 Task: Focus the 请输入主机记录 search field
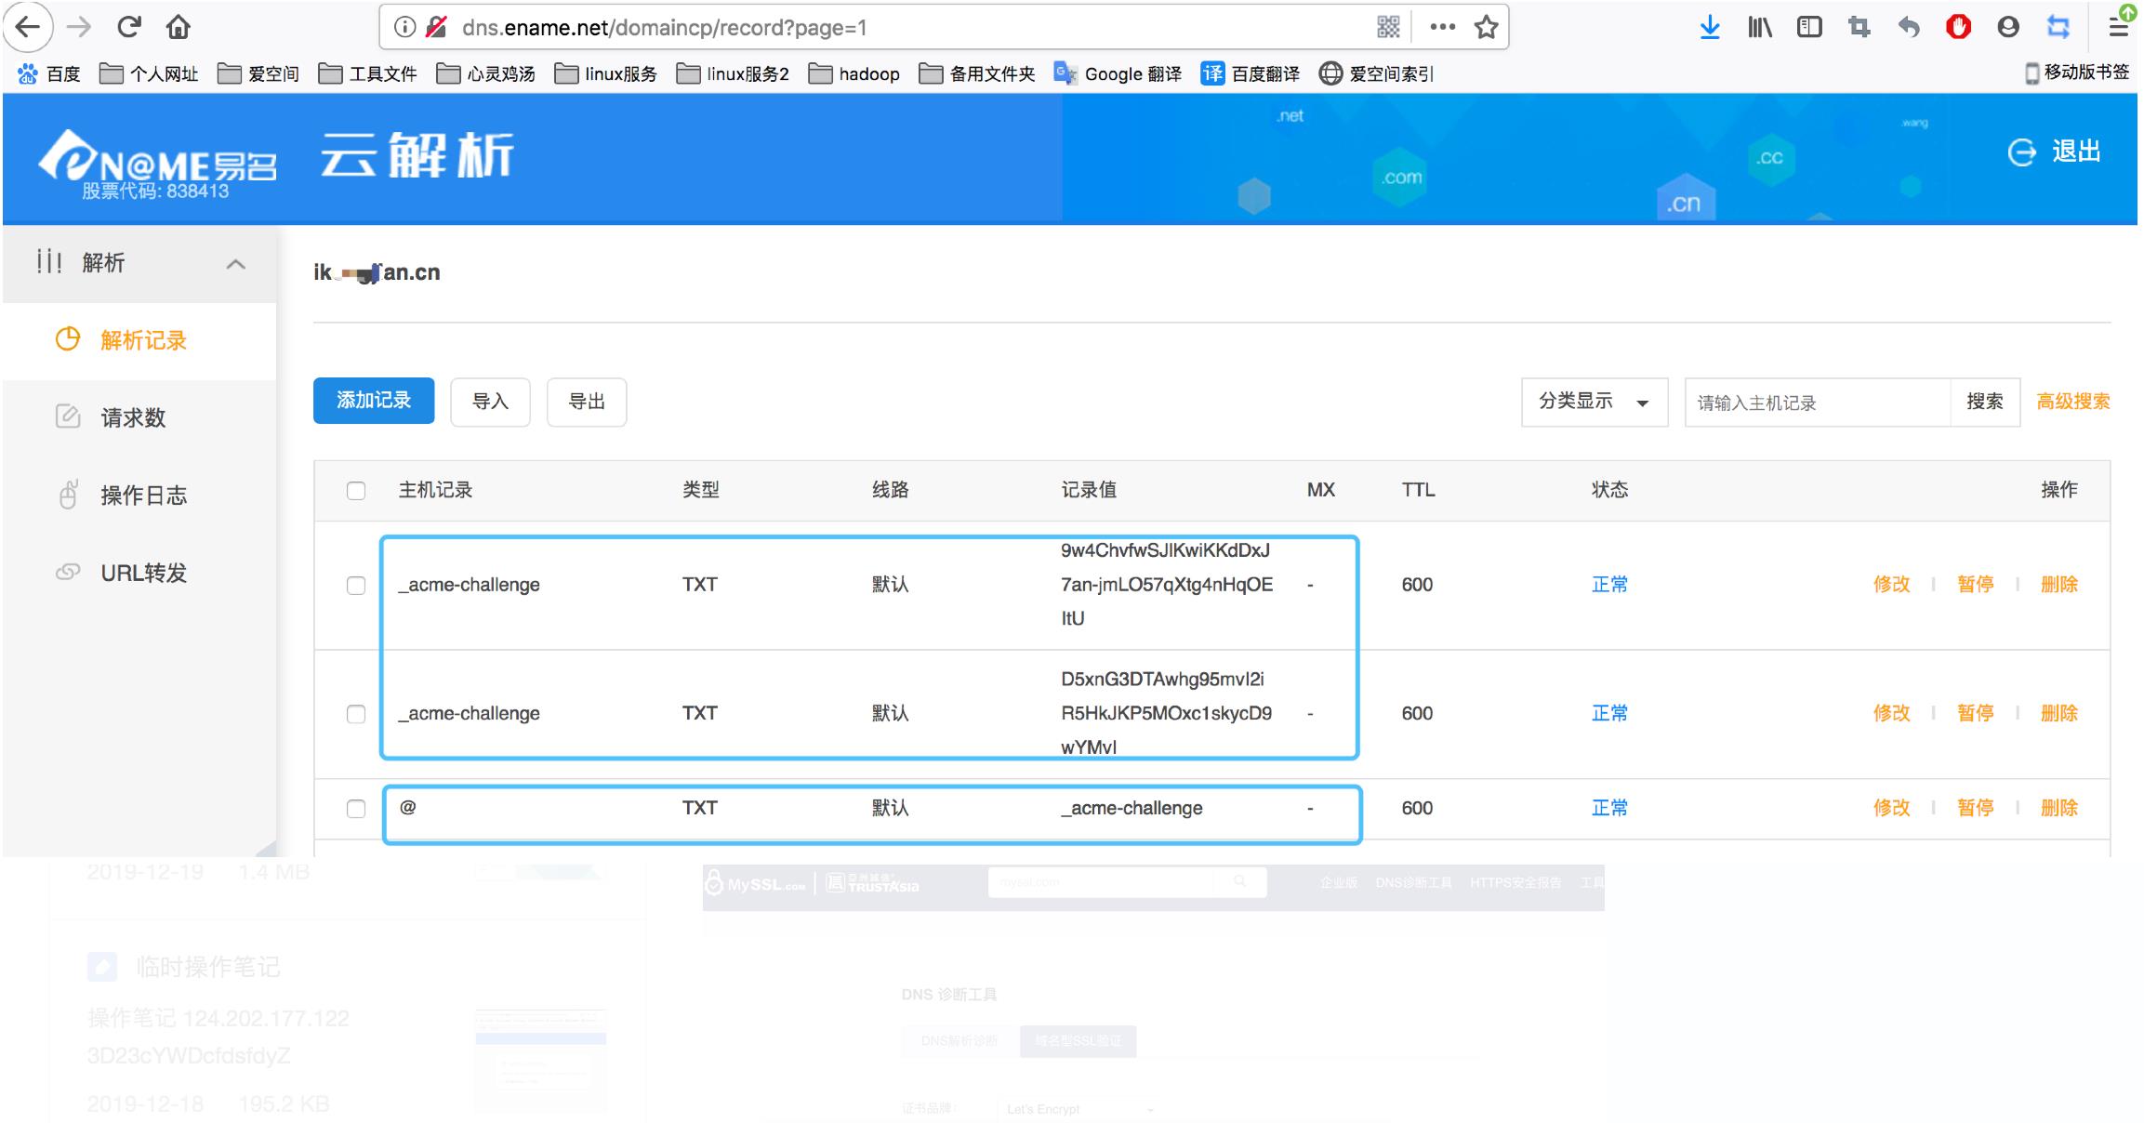[1818, 403]
